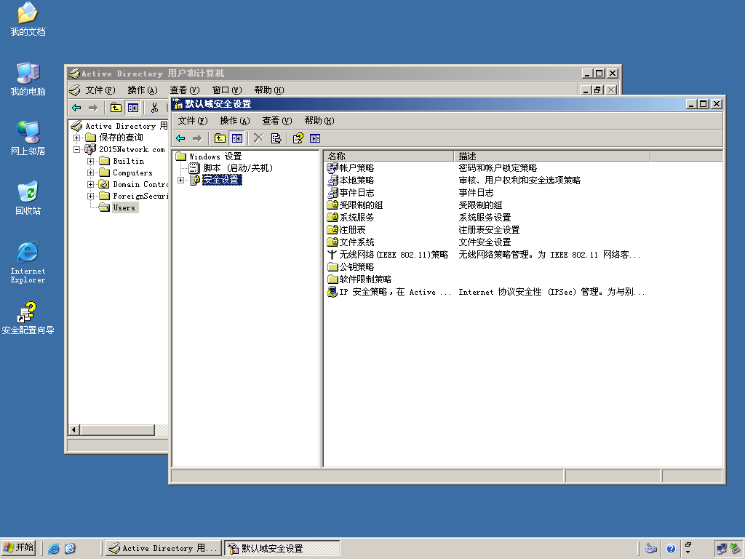The height and width of the screenshot is (559, 745).
Task: Select 帐户策略 icon in list
Action: tap(332, 168)
